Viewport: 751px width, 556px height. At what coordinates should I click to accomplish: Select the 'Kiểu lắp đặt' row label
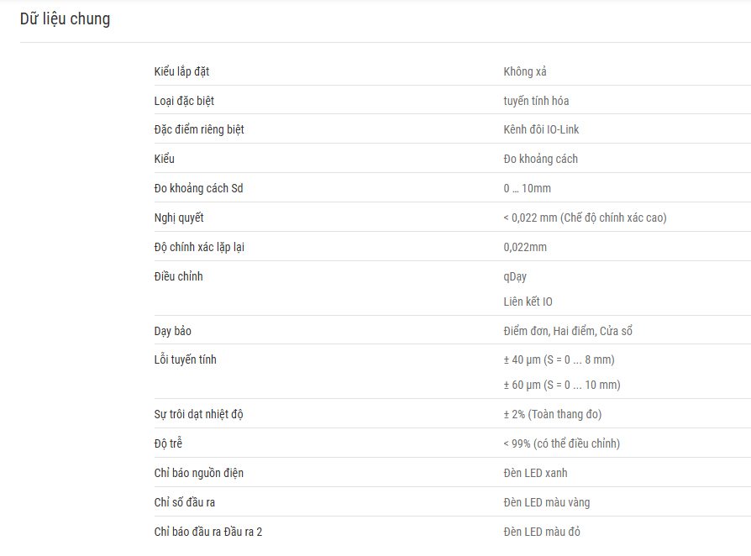(181, 72)
